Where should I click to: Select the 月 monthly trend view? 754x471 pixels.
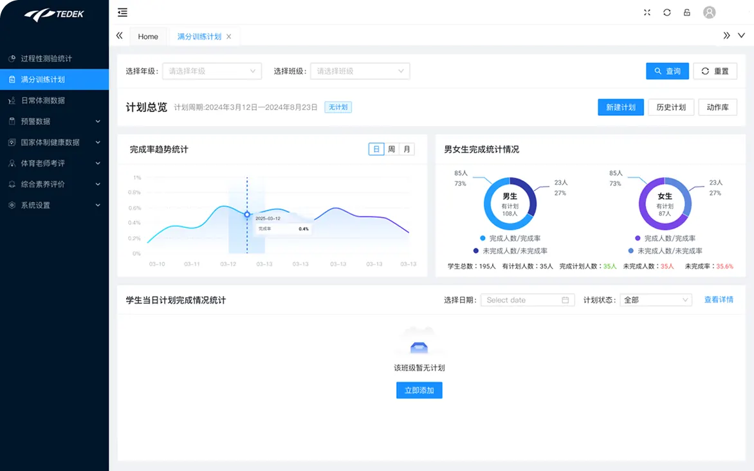[x=407, y=149]
